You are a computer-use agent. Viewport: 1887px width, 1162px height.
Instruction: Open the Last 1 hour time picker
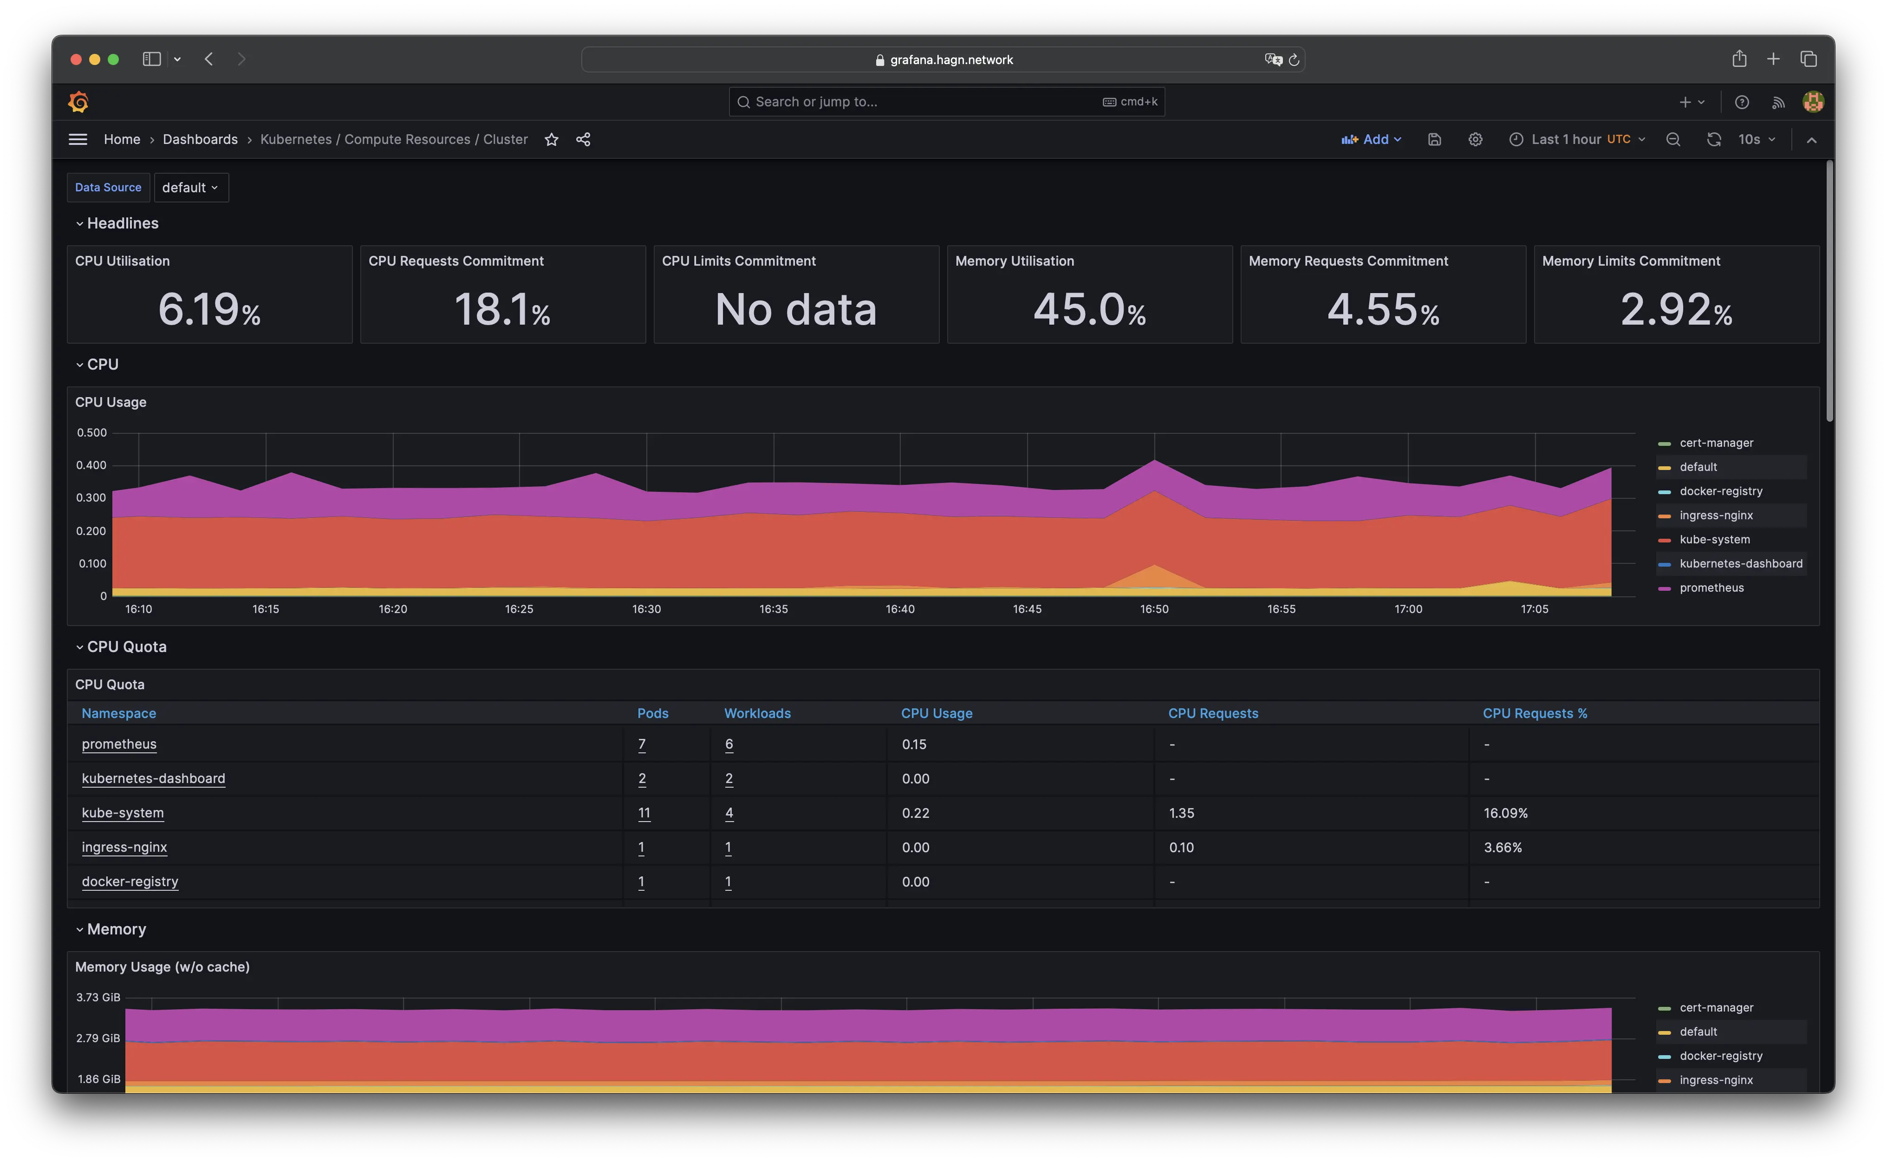click(x=1576, y=139)
